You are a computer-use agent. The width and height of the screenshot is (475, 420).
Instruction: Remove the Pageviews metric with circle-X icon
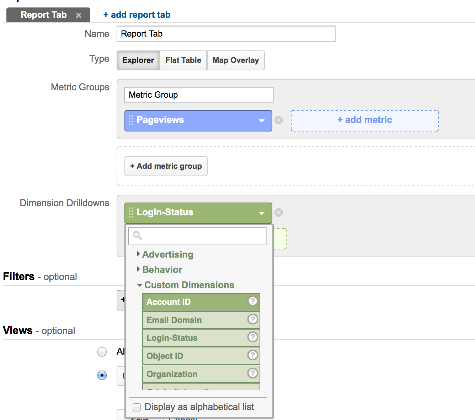[279, 120]
